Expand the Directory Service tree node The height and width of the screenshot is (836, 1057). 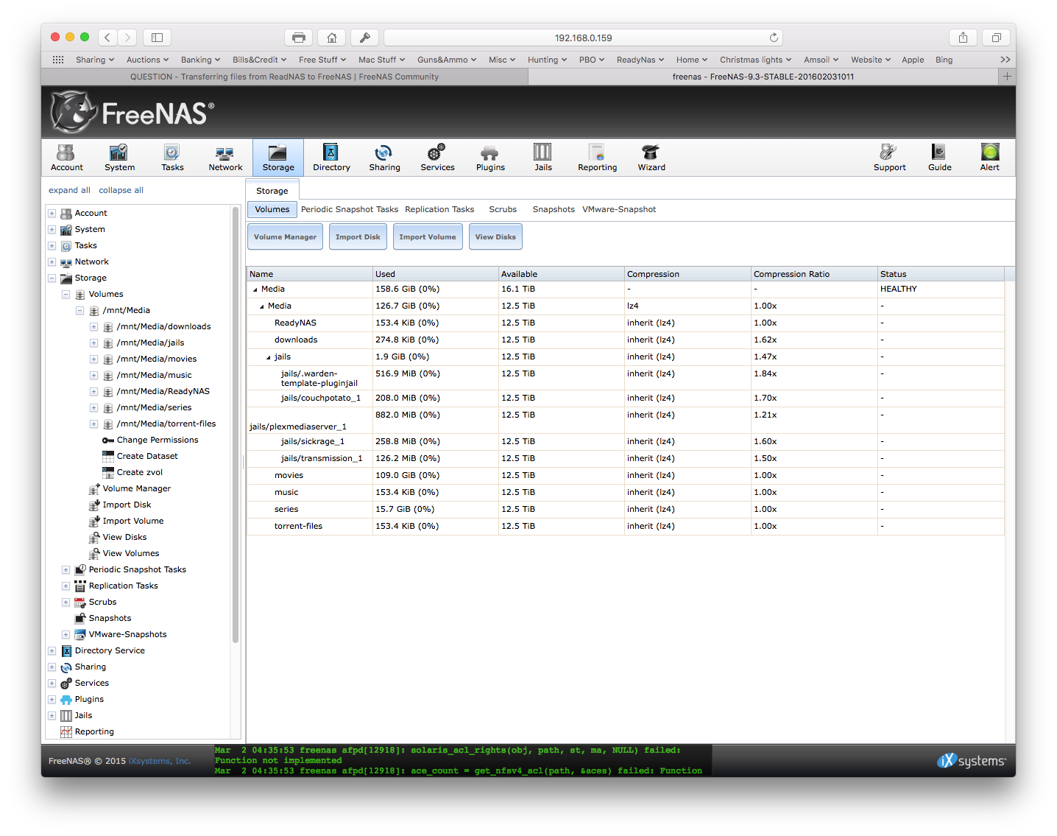(x=52, y=651)
